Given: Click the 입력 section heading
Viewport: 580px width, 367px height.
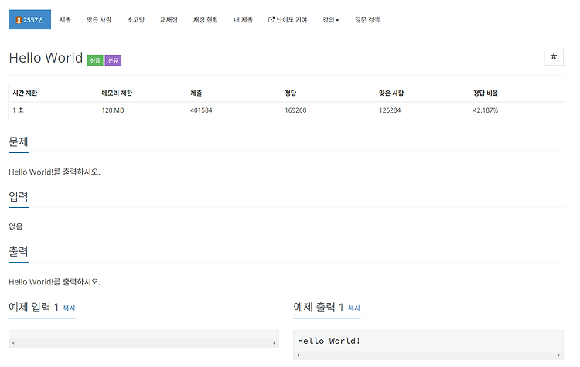Looking at the screenshot, I should [x=19, y=196].
